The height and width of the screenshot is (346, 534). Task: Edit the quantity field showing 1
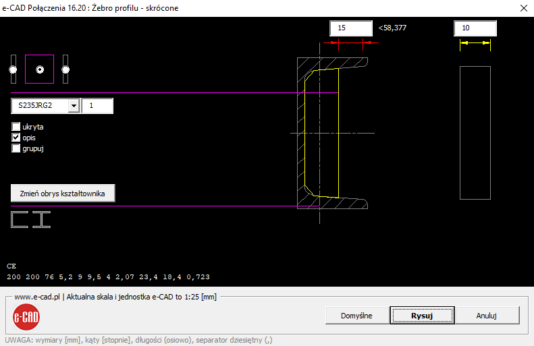(97, 106)
